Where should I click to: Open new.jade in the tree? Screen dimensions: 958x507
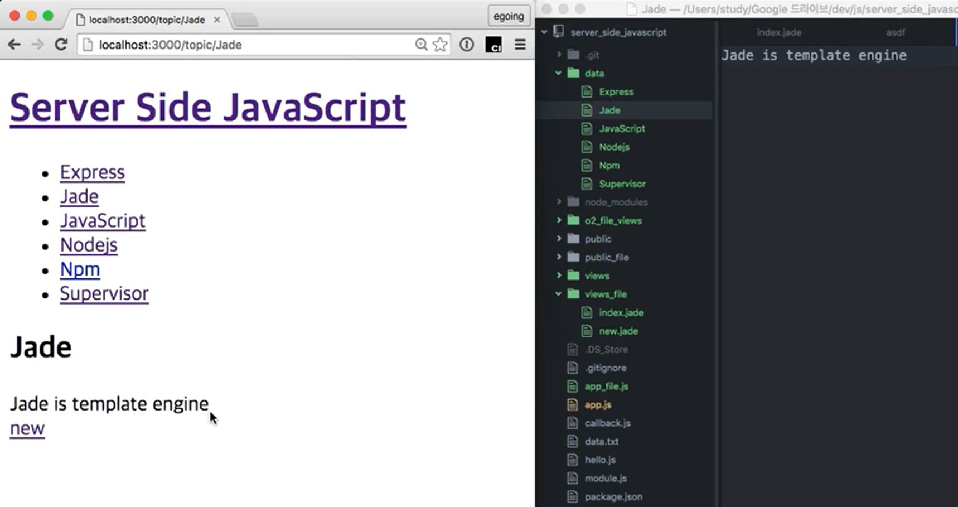(x=618, y=331)
